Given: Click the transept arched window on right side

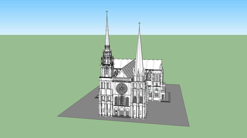Looking at the screenshot, I should [x=156, y=92].
